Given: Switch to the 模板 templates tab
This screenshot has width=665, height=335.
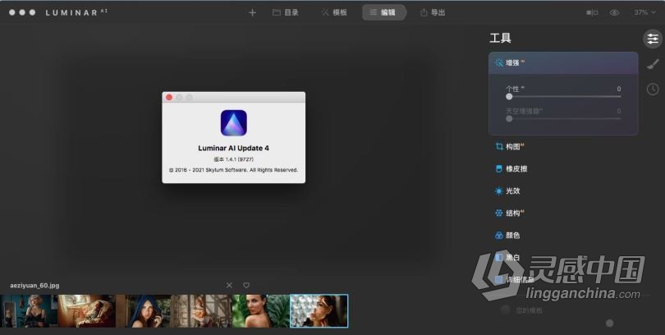Looking at the screenshot, I should [x=334, y=12].
